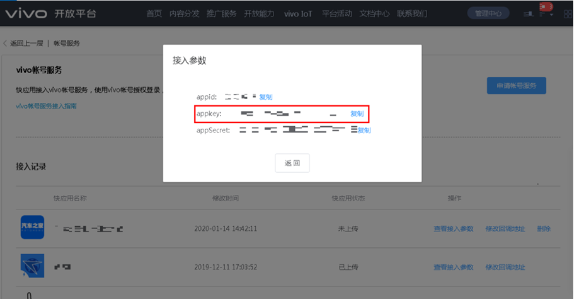Click the 汽车之家 app icon
574x299 pixels.
[x=32, y=227]
